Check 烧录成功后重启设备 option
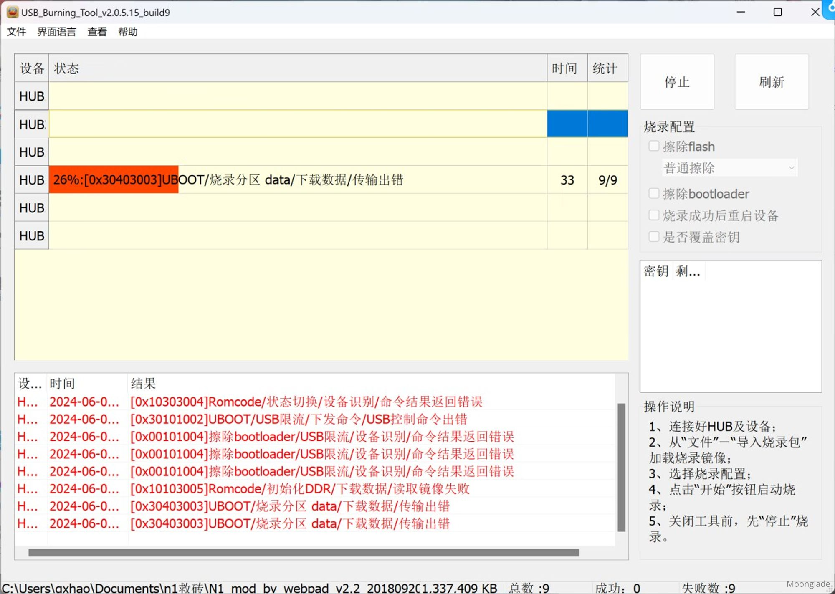The image size is (835, 594). pos(654,215)
